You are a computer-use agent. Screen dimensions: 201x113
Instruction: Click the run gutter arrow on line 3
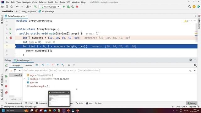(10, 29)
